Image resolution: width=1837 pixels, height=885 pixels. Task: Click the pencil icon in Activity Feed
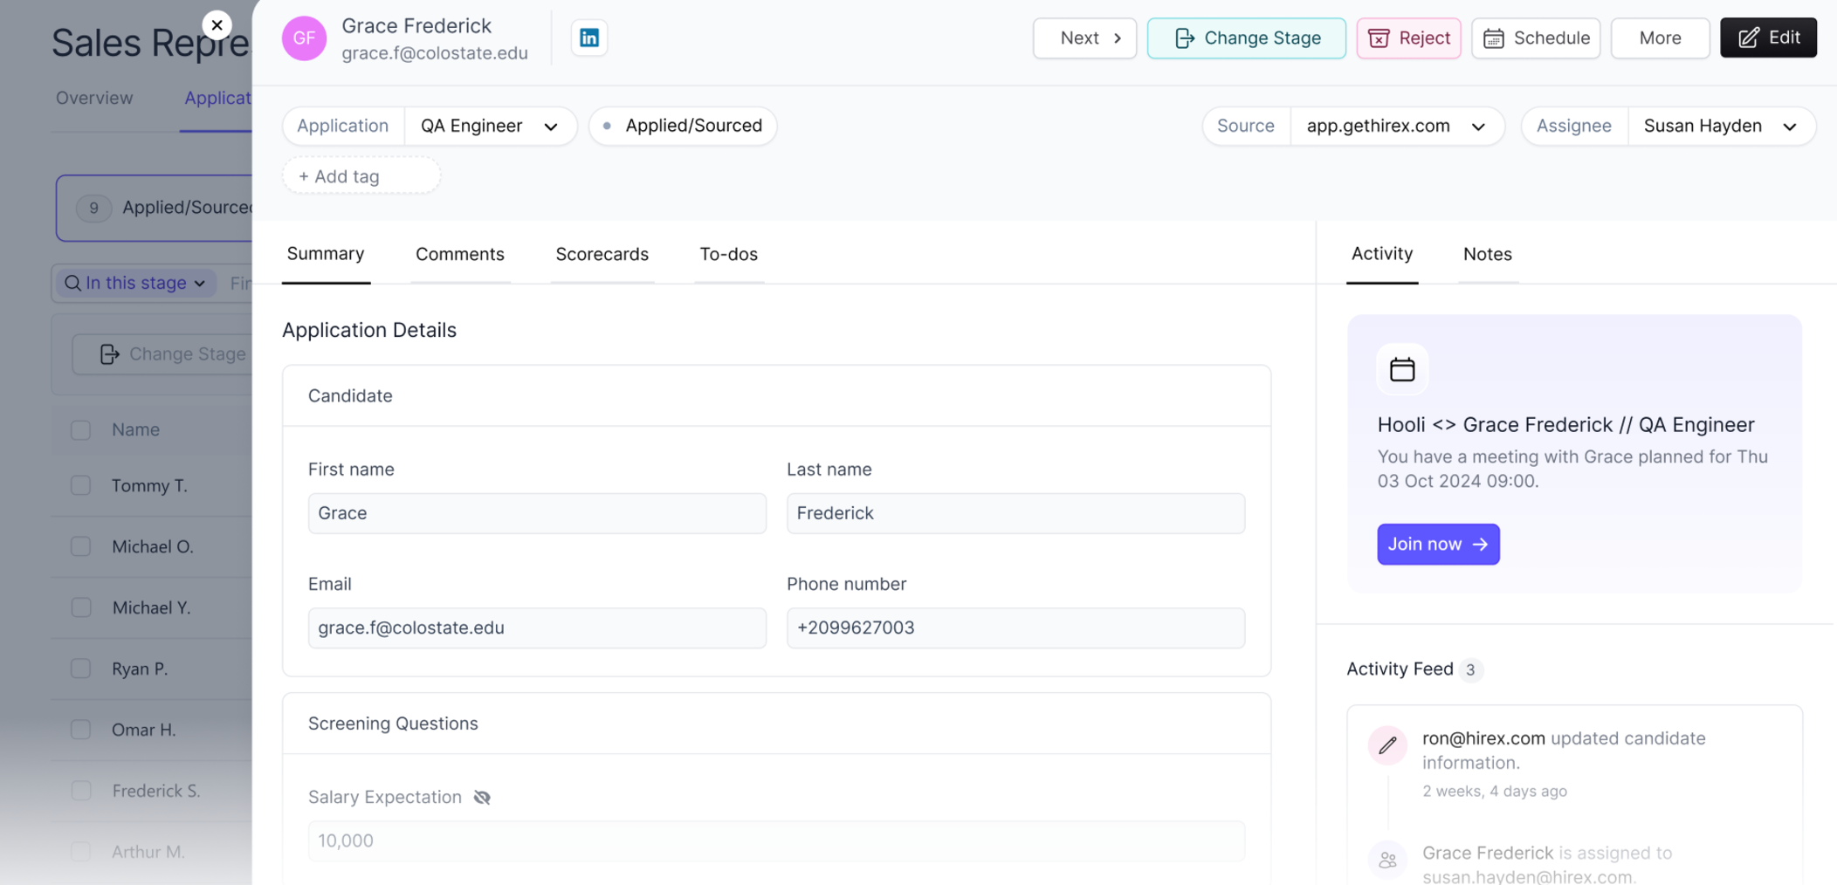[1387, 745]
